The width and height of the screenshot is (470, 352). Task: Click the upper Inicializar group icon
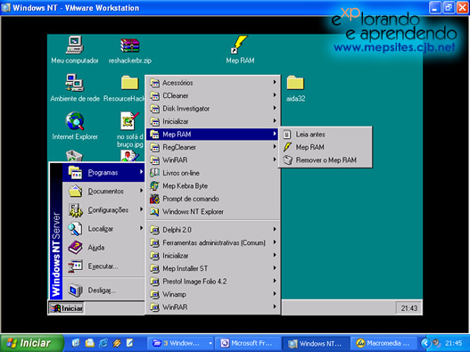point(154,121)
